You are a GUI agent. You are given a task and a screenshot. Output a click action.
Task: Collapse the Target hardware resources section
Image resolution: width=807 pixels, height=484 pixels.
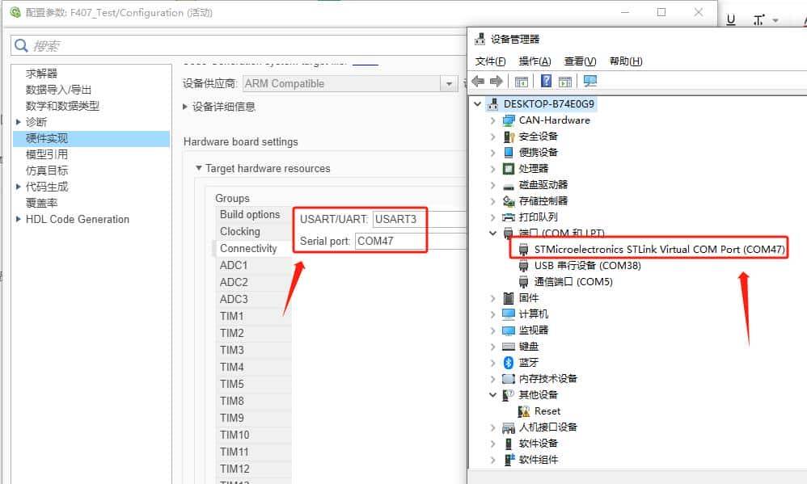point(199,168)
